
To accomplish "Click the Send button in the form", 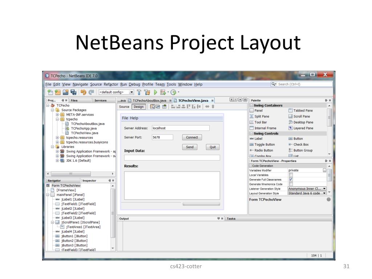I will pyautogui.click(x=190, y=147).
